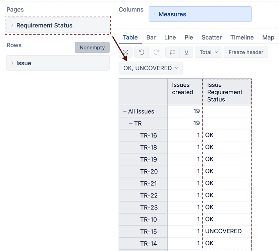This screenshot has width=279, height=251.
Task: Expand the Requirement Status dimension chevron
Action: tap(12, 25)
